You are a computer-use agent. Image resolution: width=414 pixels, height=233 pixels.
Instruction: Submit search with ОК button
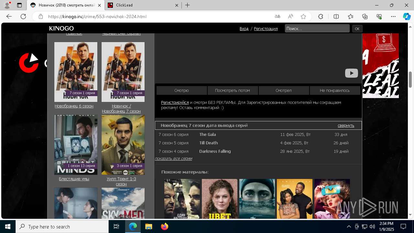(357, 28)
